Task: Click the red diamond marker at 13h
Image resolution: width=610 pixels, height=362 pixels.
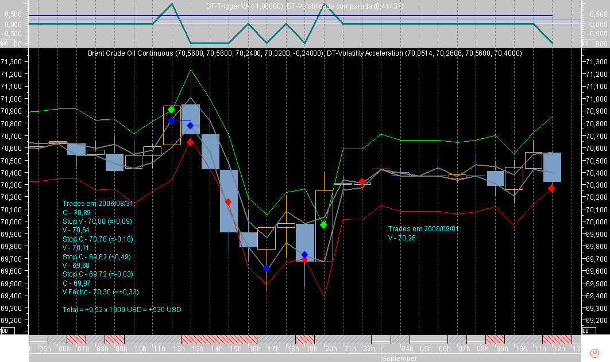Action: (190, 142)
